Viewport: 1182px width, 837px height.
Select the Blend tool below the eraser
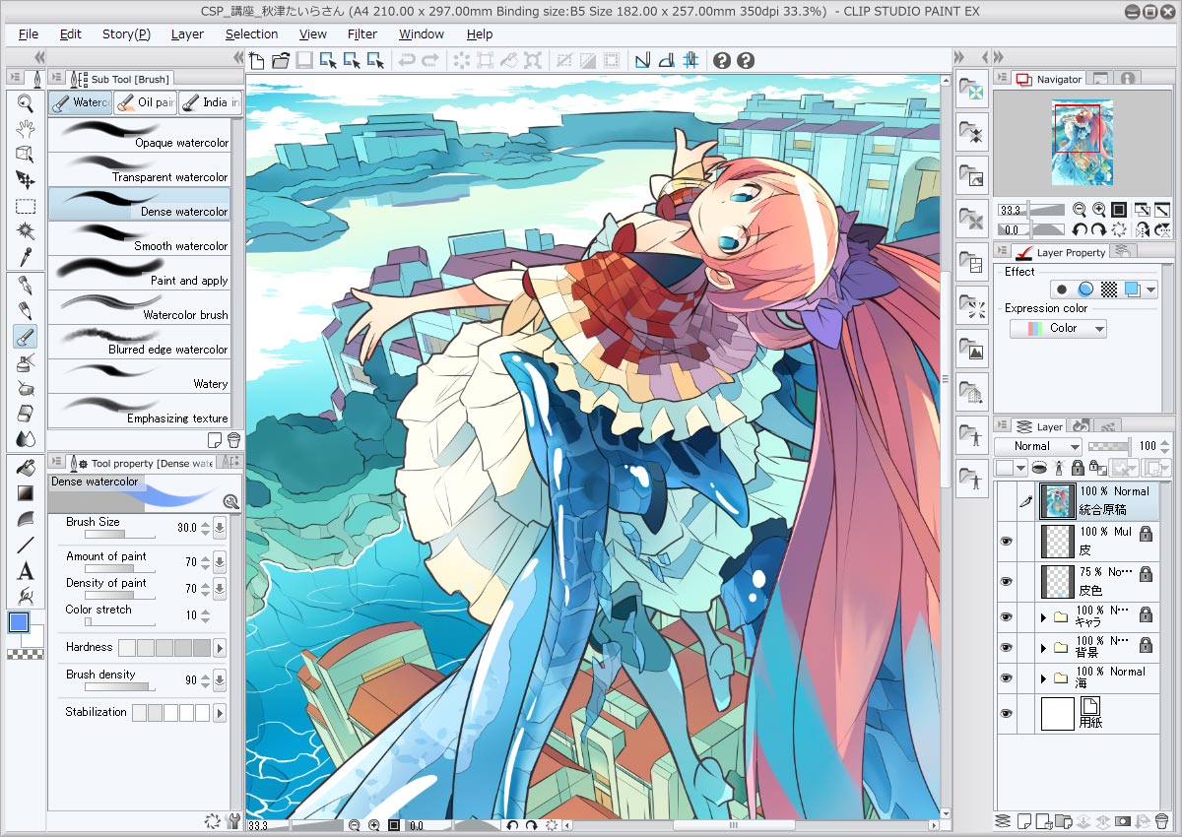[25, 438]
